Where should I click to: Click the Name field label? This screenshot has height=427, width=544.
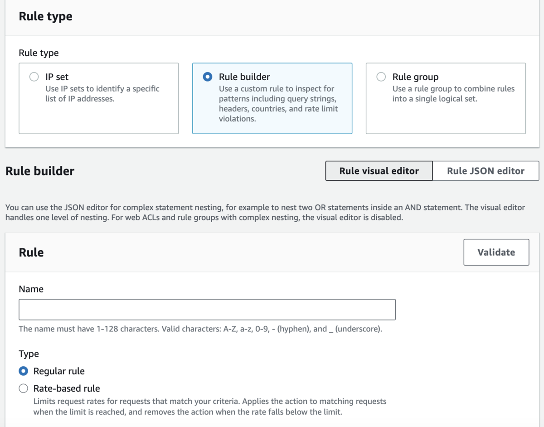click(31, 289)
